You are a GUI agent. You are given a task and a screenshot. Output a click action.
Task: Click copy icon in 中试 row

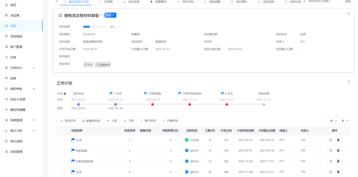[x=330, y=172]
